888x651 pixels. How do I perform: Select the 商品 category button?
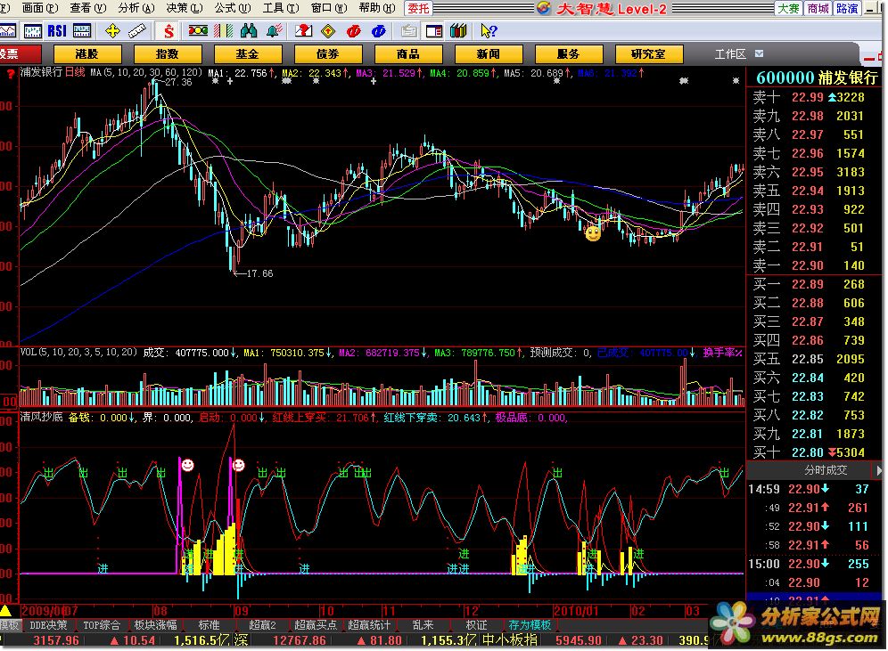[x=408, y=54]
